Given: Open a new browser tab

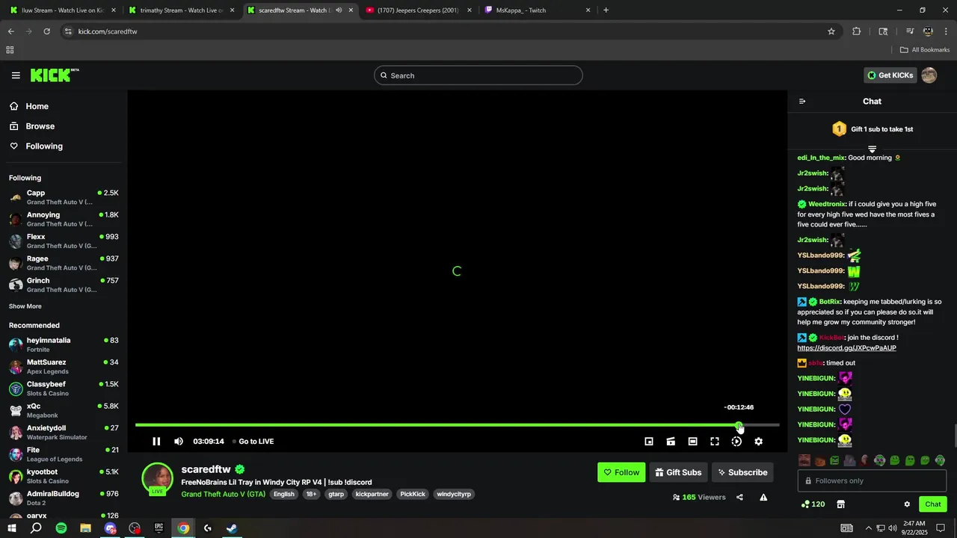Looking at the screenshot, I should [606, 10].
